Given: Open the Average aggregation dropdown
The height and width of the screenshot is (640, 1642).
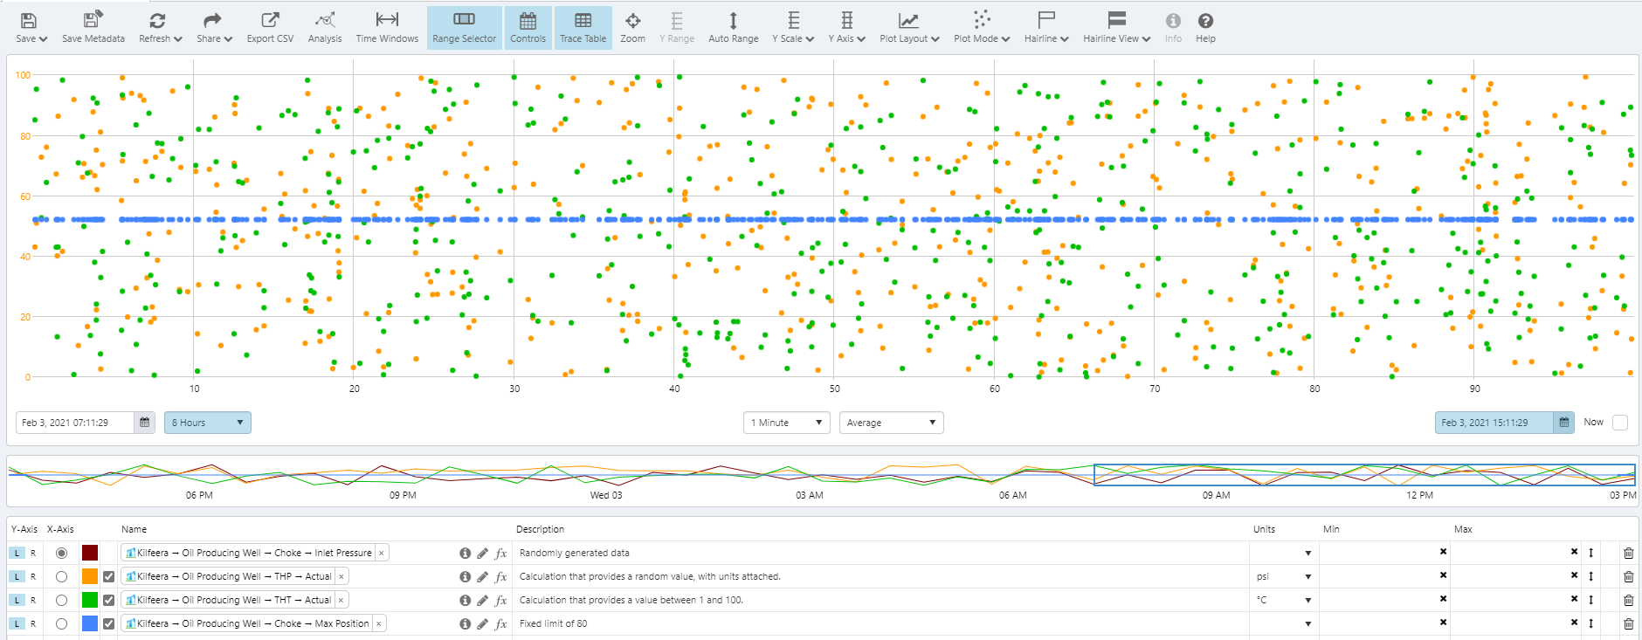Looking at the screenshot, I should pos(891,423).
